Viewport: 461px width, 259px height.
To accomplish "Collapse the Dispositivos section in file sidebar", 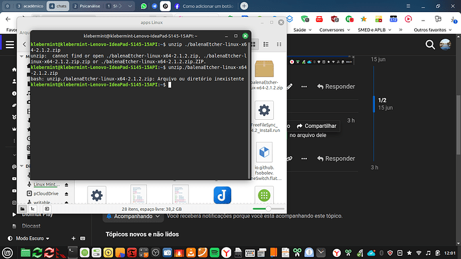I will [x=22, y=166].
